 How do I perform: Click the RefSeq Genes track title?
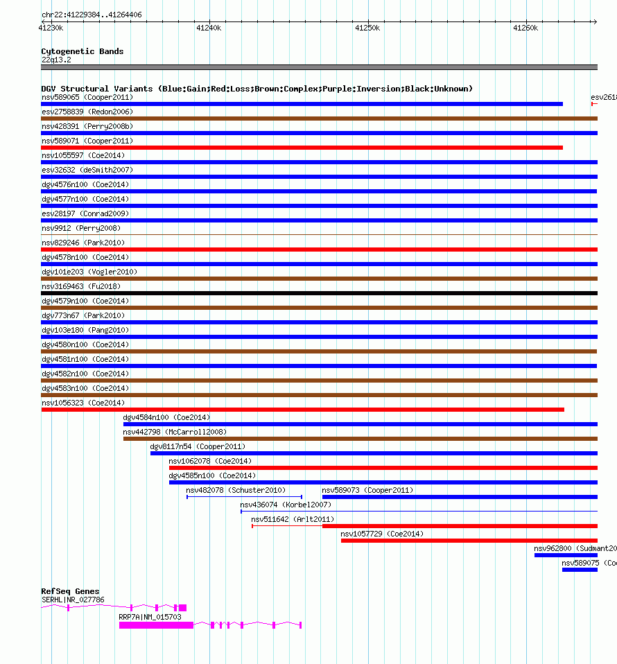pos(70,591)
